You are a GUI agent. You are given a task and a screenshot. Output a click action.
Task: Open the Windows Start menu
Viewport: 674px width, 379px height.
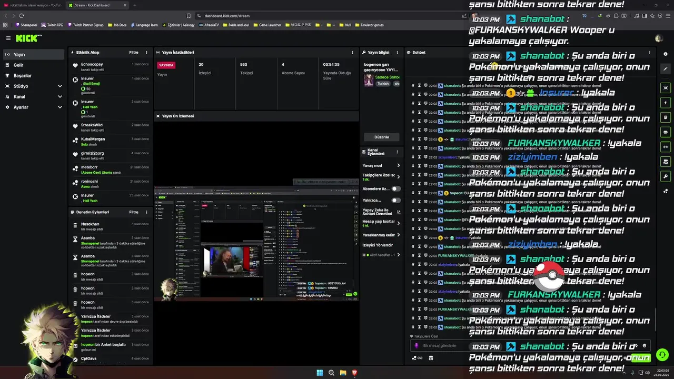320,373
